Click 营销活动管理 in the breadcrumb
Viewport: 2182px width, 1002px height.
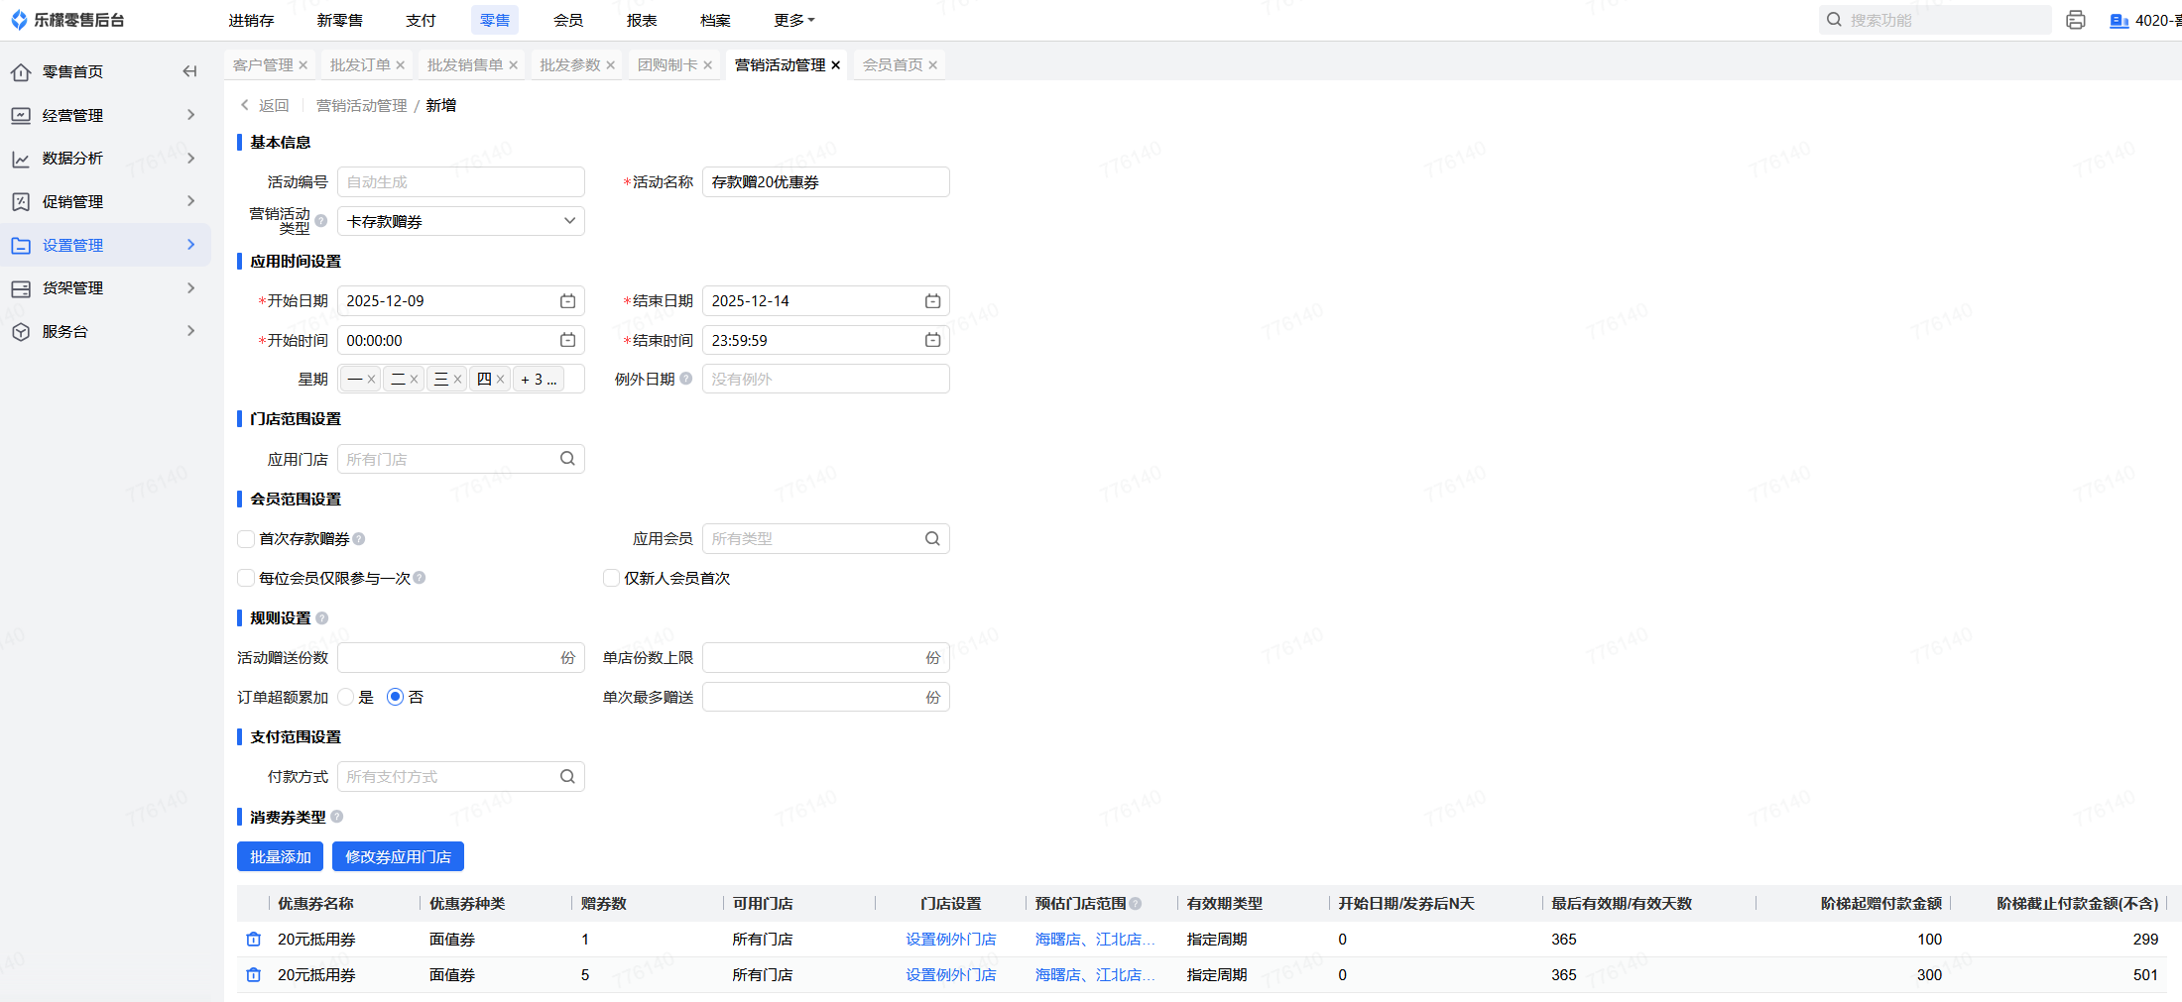pos(361,105)
